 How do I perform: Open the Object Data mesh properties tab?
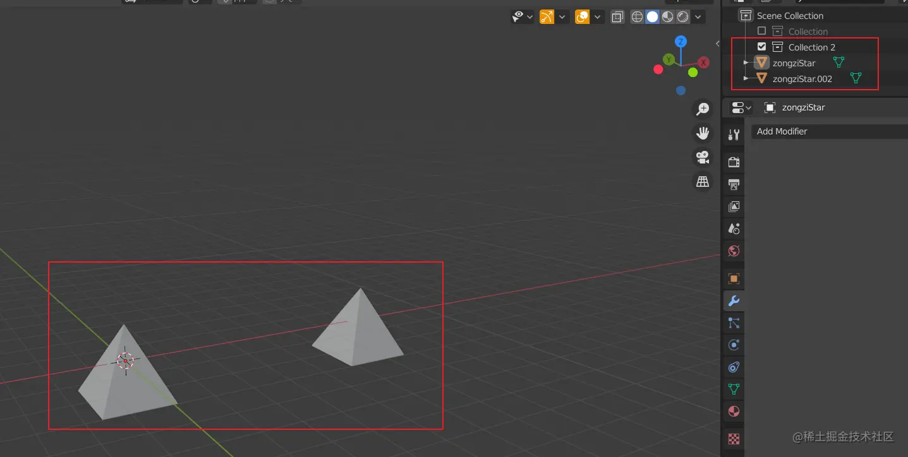[734, 389]
